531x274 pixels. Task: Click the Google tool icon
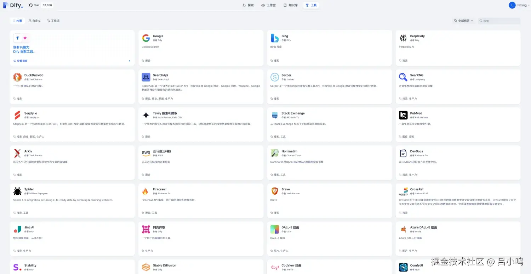tap(146, 38)
